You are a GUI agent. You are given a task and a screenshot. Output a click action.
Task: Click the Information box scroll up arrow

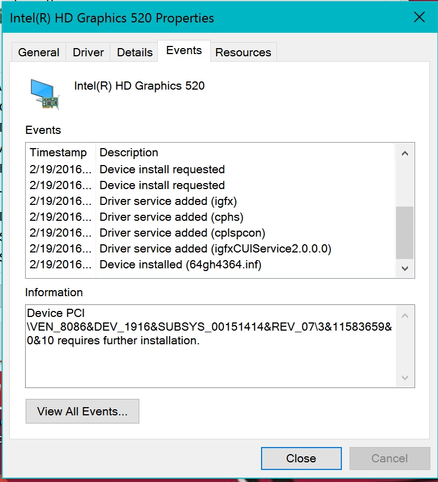pos(405,316)
